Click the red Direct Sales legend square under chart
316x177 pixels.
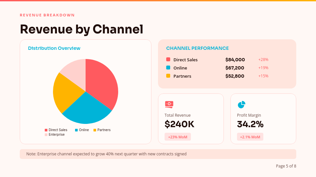pos(46,130)
